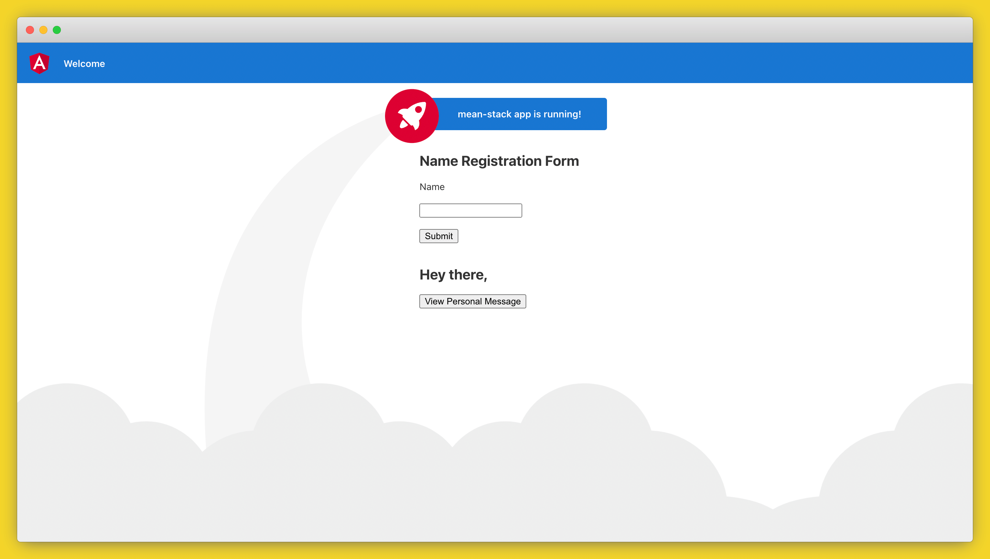The image size is (990, 559).
Task: Select the 'Name' field label
Action: pyautogui.click(x=432, y=187)
